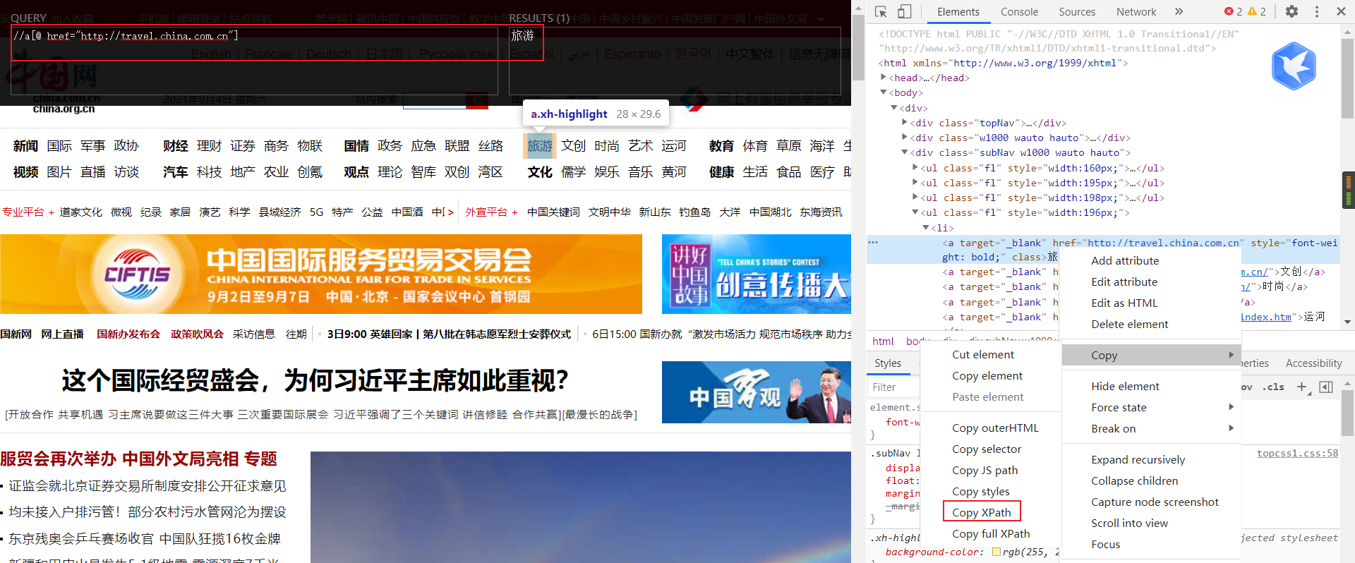Choose Capture node screenshot
Image resolution: width=1355 pixels, height=563 pixels.
coord(1155,502)
